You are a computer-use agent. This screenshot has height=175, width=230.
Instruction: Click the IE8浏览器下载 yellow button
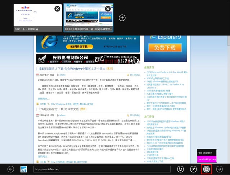[80, 47]
